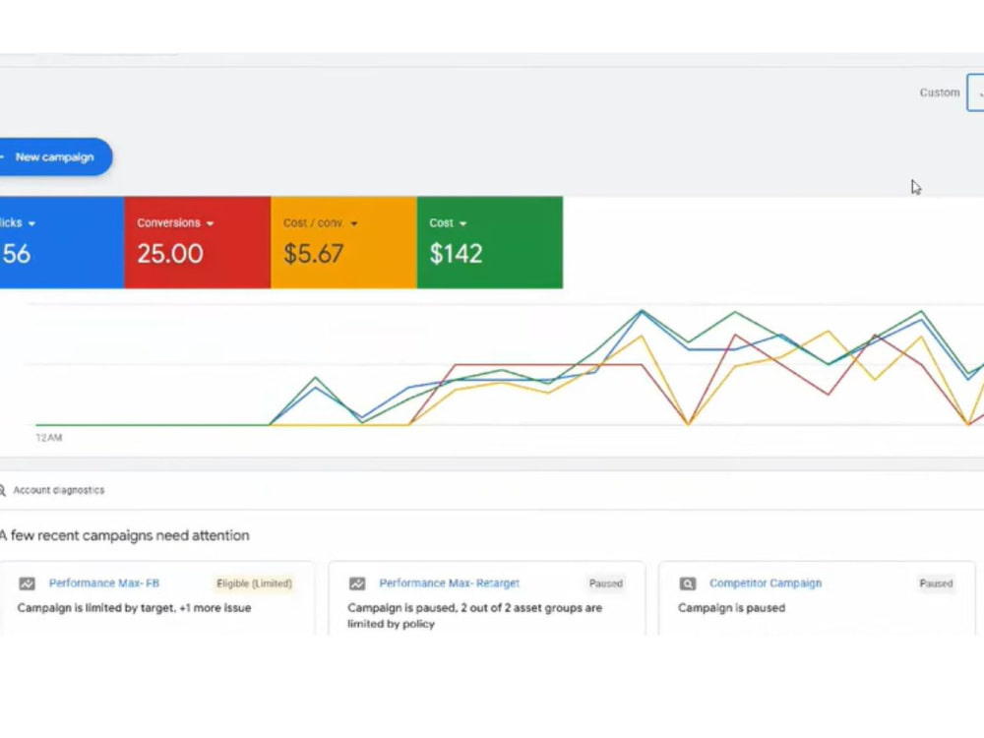Open the Cost metric dropdown
Image resolution: width=984 pixels, height=738 pixels.
click(462, 224)
